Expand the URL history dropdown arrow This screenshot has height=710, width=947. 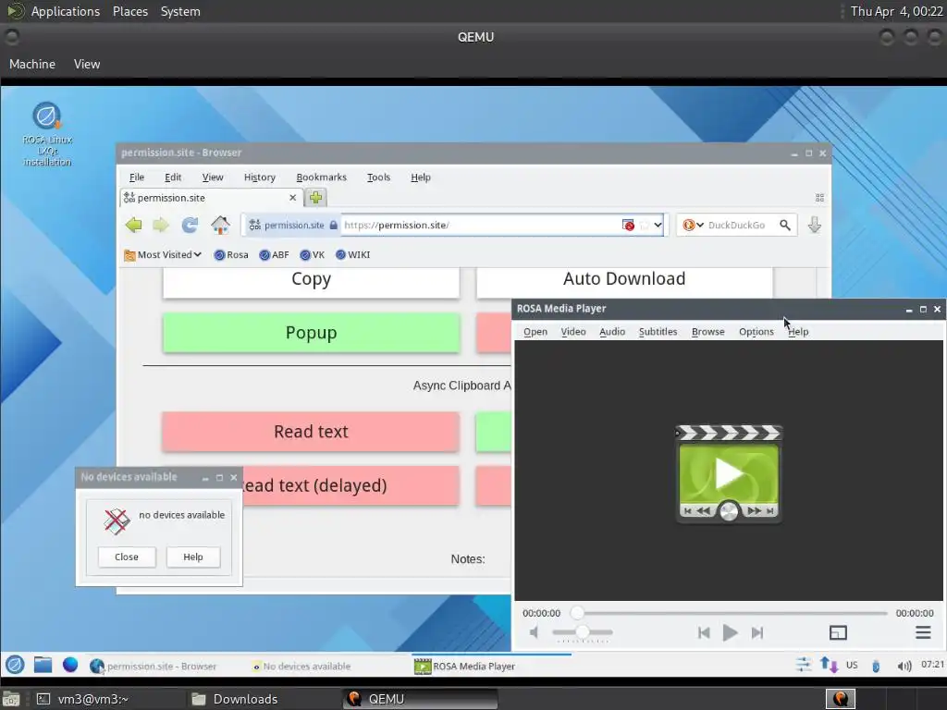point(658,226)
